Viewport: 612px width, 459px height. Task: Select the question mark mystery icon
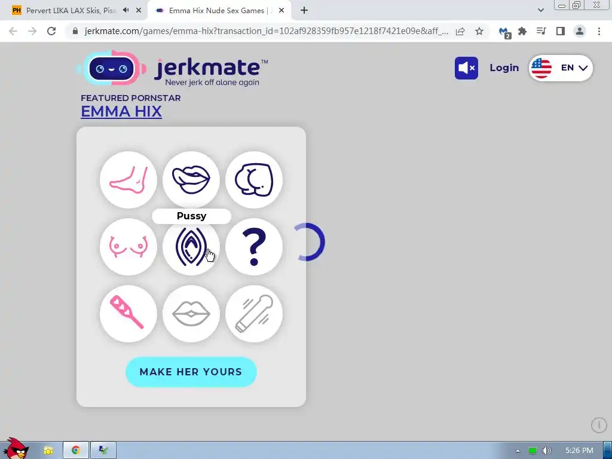(254, 247)
